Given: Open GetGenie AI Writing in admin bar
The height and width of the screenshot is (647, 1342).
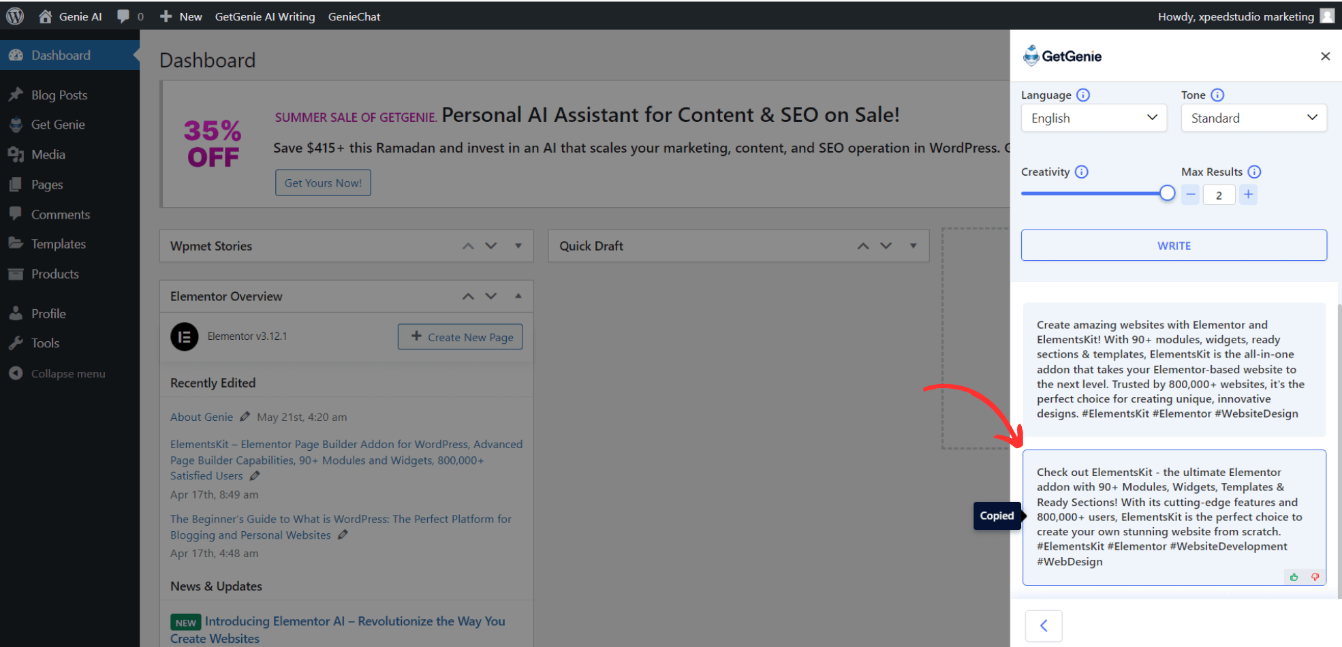Looking at the screenshot, I should 265,16.
